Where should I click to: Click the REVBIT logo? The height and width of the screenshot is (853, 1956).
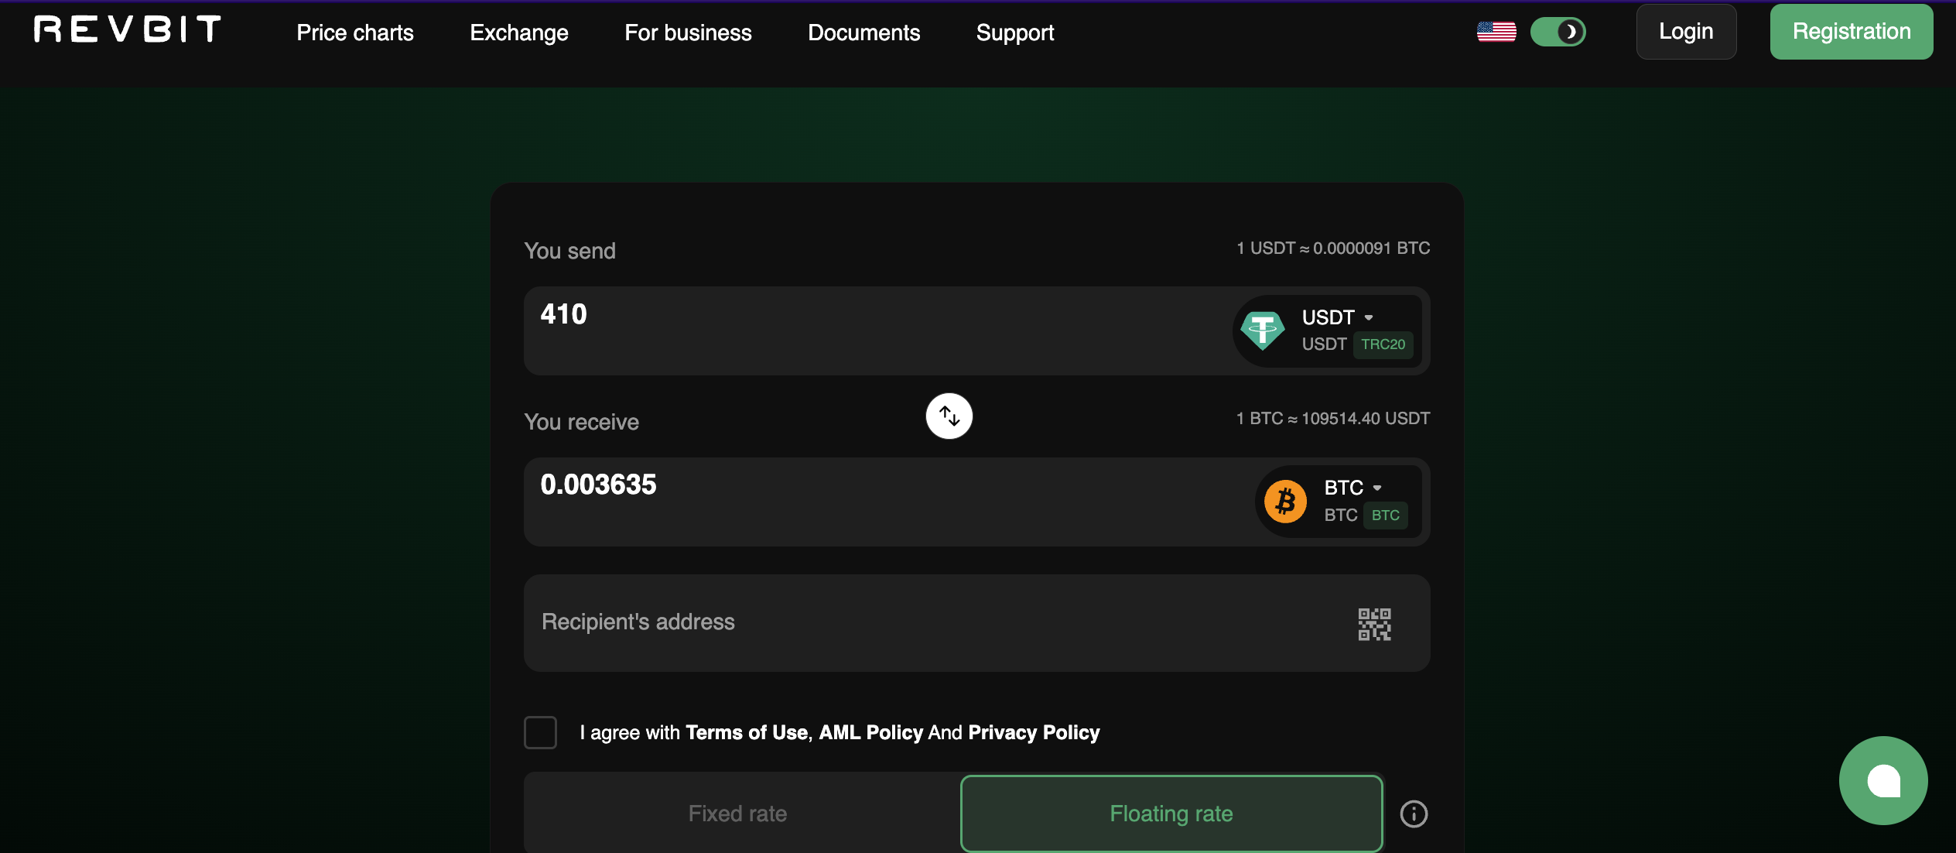tap(128, 30)
